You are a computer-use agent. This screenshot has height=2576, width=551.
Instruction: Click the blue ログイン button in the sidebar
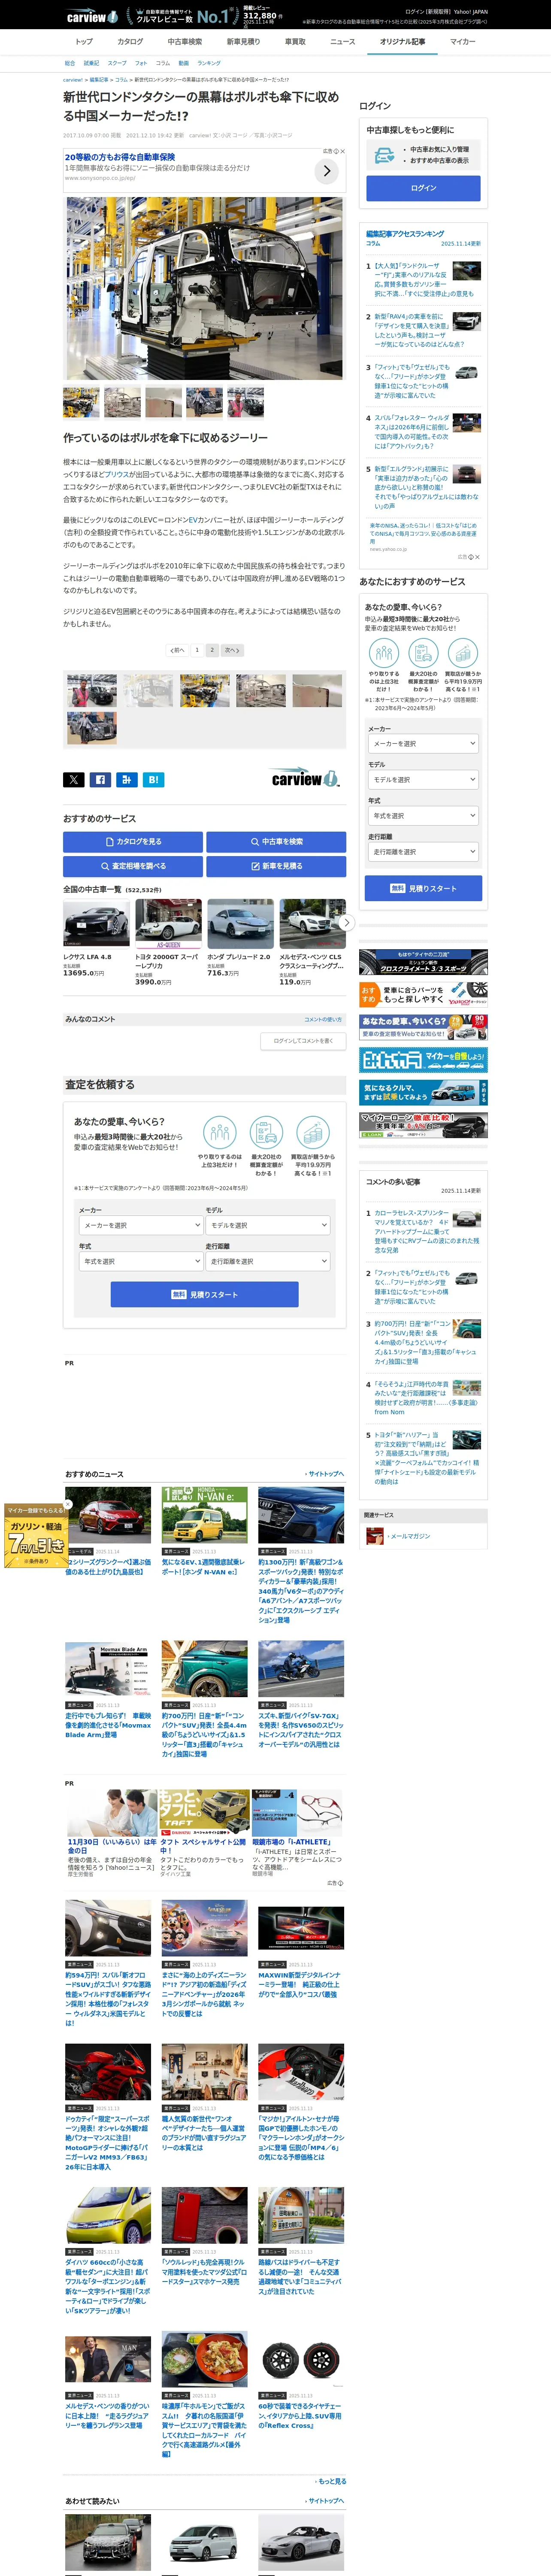pos(423,188)
